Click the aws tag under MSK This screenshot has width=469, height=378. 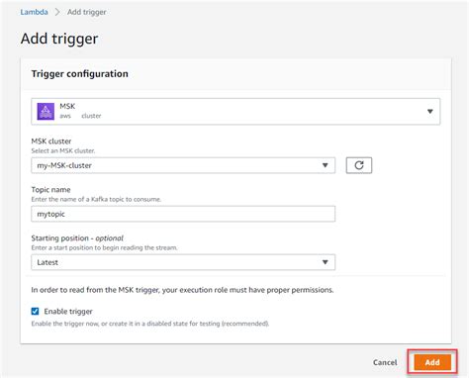click(65, 116)
